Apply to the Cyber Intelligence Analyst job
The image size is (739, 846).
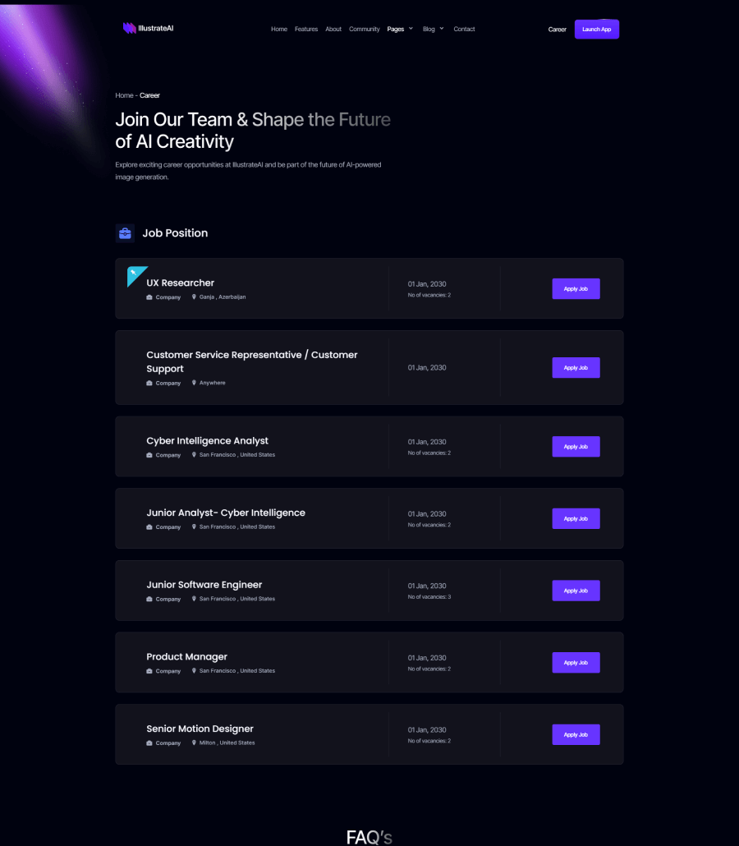tap(576, 447)
